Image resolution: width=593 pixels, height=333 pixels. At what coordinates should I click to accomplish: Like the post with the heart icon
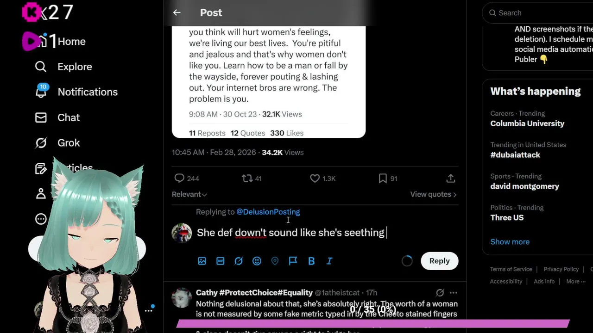(x=315, y=179)
